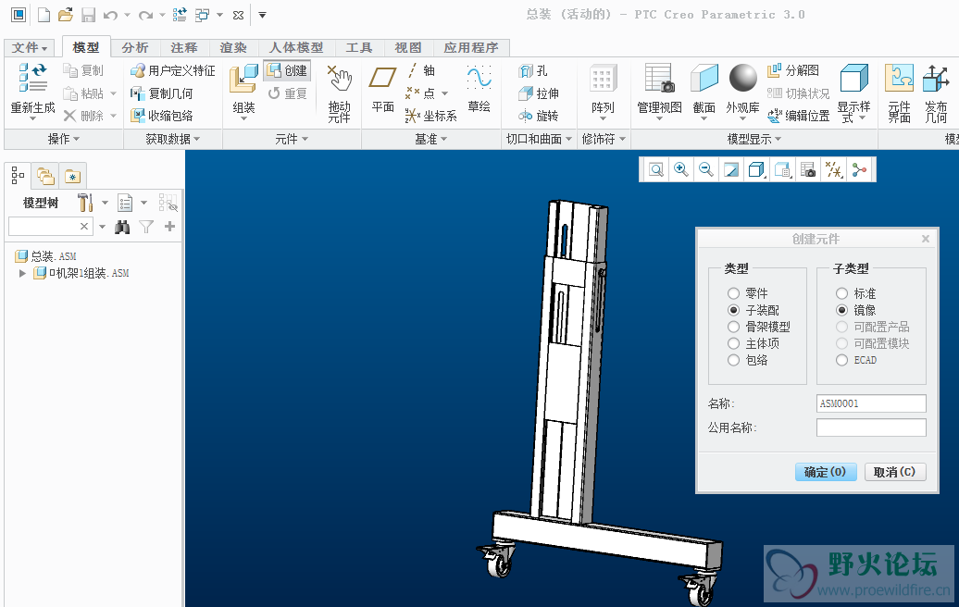Screen dimensions: 959x607
Task: Click the 发布几何 (Publish Geometry) tool
Action: pos(936,93)
